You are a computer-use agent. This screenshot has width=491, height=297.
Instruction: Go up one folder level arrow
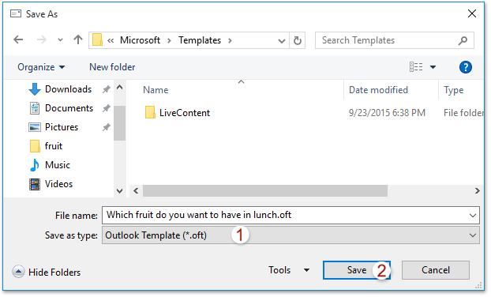click(78, 39)
